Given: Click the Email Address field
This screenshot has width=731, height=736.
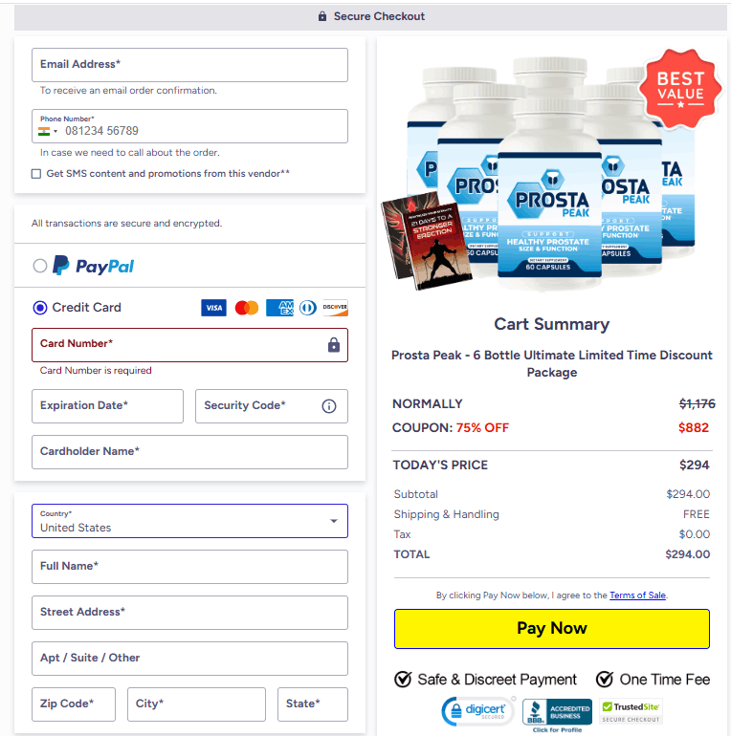Looking at the screenshot, I should tap(189, 65).
